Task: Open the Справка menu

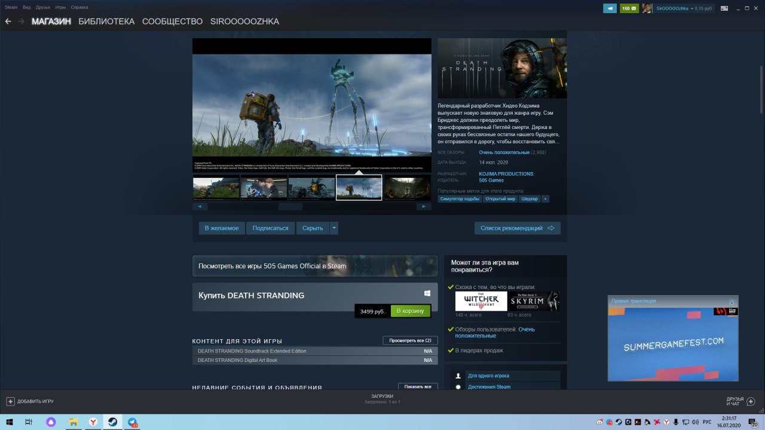Action: (x=79, y=7)
